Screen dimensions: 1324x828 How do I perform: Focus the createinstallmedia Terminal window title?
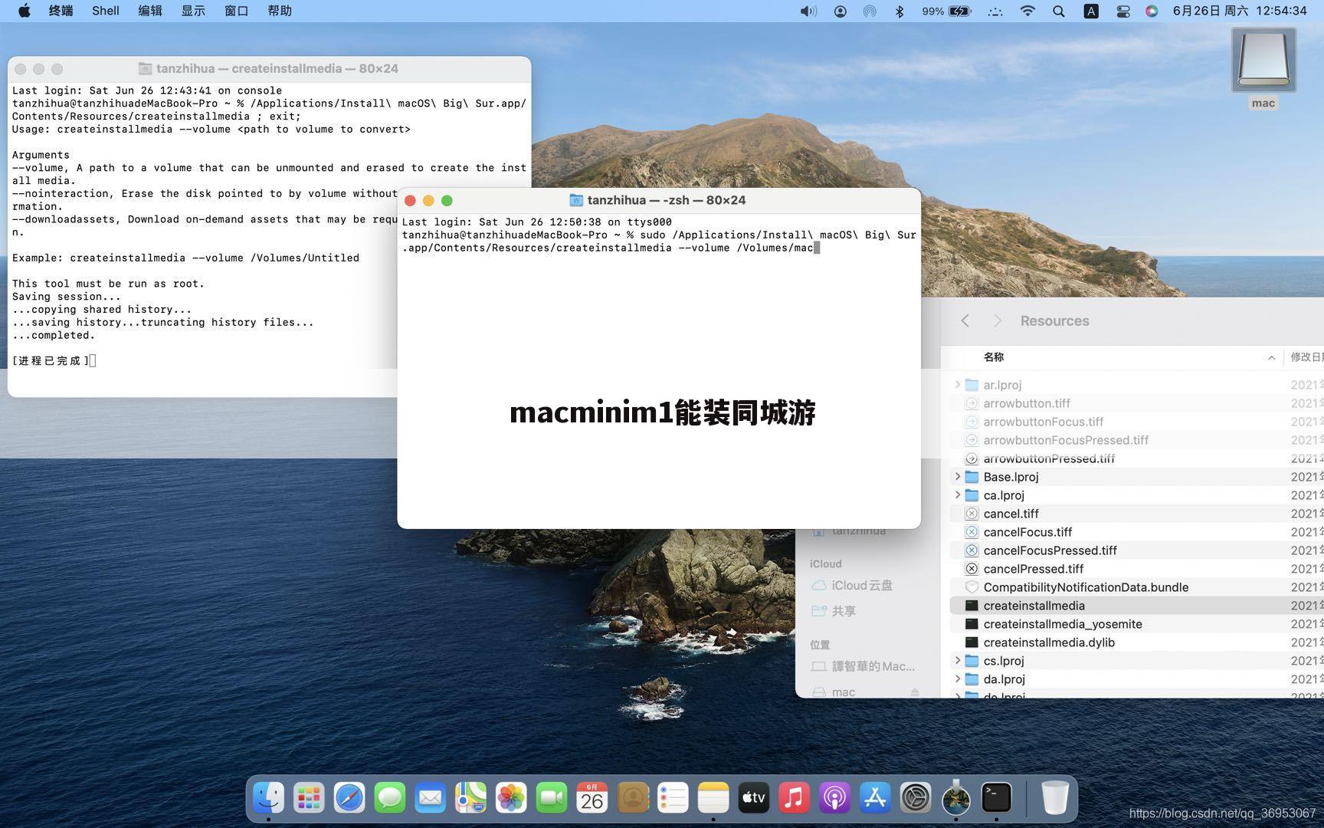tap(277, 69)
